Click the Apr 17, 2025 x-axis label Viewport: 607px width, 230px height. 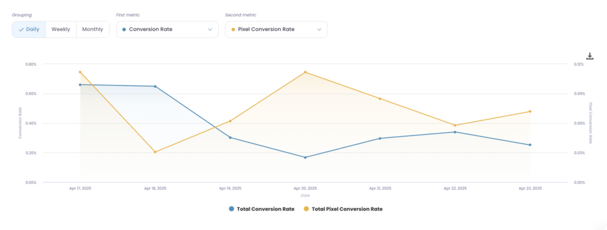pos(80,189)
